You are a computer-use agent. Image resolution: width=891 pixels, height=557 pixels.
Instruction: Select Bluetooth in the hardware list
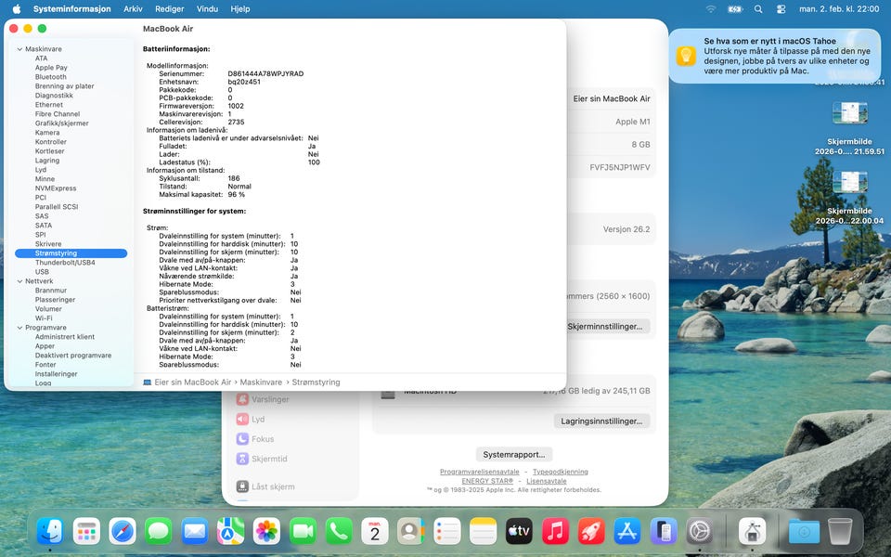click(x=51, y=77)
